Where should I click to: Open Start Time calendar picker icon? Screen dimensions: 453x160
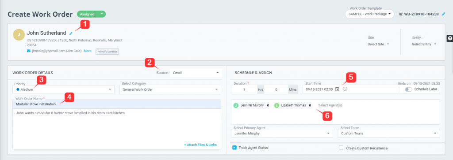coord(337,89)
